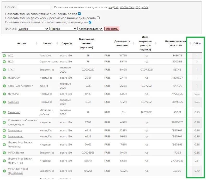Viewport: 206px width, 180px height.
Task: Click plus icon next to ЛУКОЙЛ
Action: 4,94
